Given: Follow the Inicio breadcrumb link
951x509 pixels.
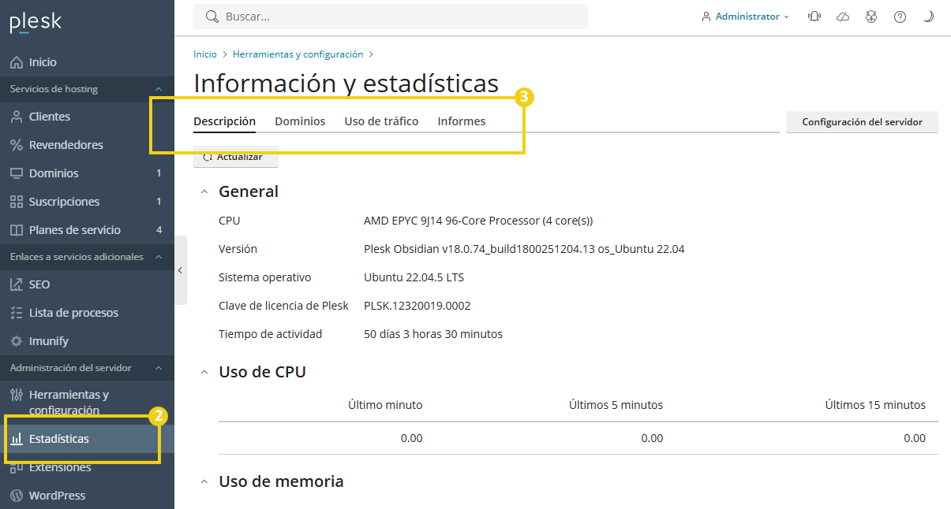Looking at the screenshot, I should 204,54.
